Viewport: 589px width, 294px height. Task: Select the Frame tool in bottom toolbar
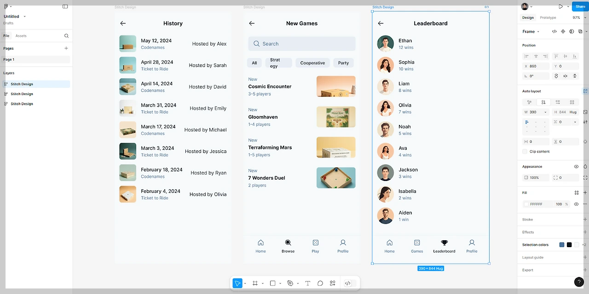pyautogui.click(x=255, y=283)
